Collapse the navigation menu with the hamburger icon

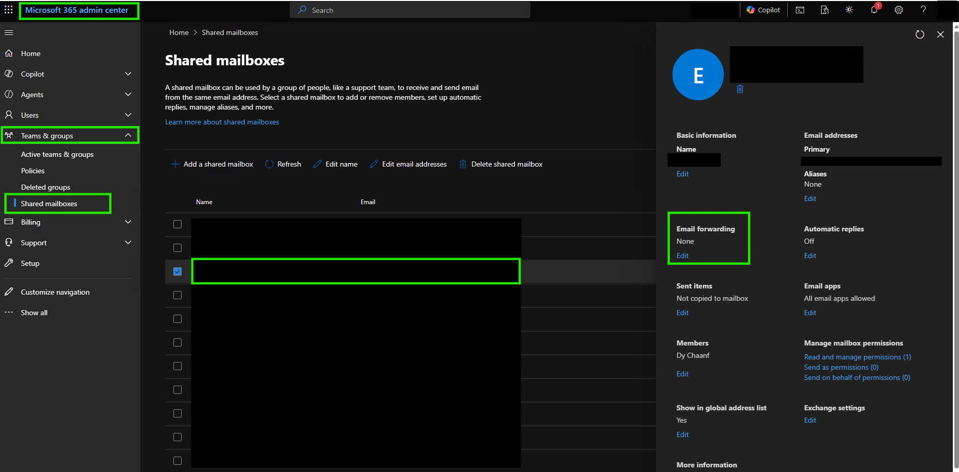click(x=9, y=32)
